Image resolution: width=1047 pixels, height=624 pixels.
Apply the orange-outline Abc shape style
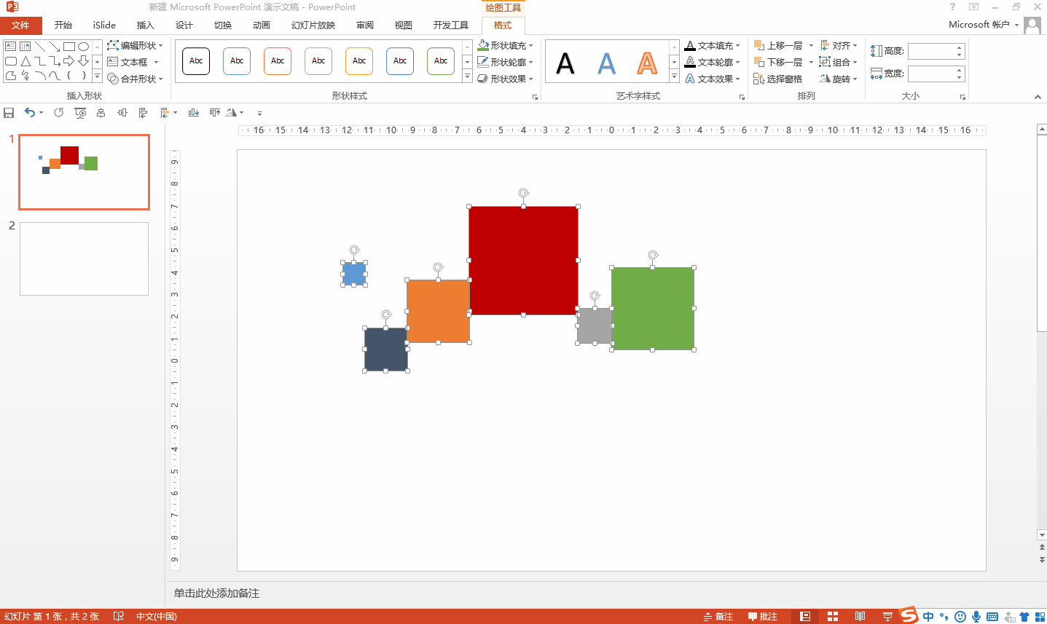click(x=278, y=61)
